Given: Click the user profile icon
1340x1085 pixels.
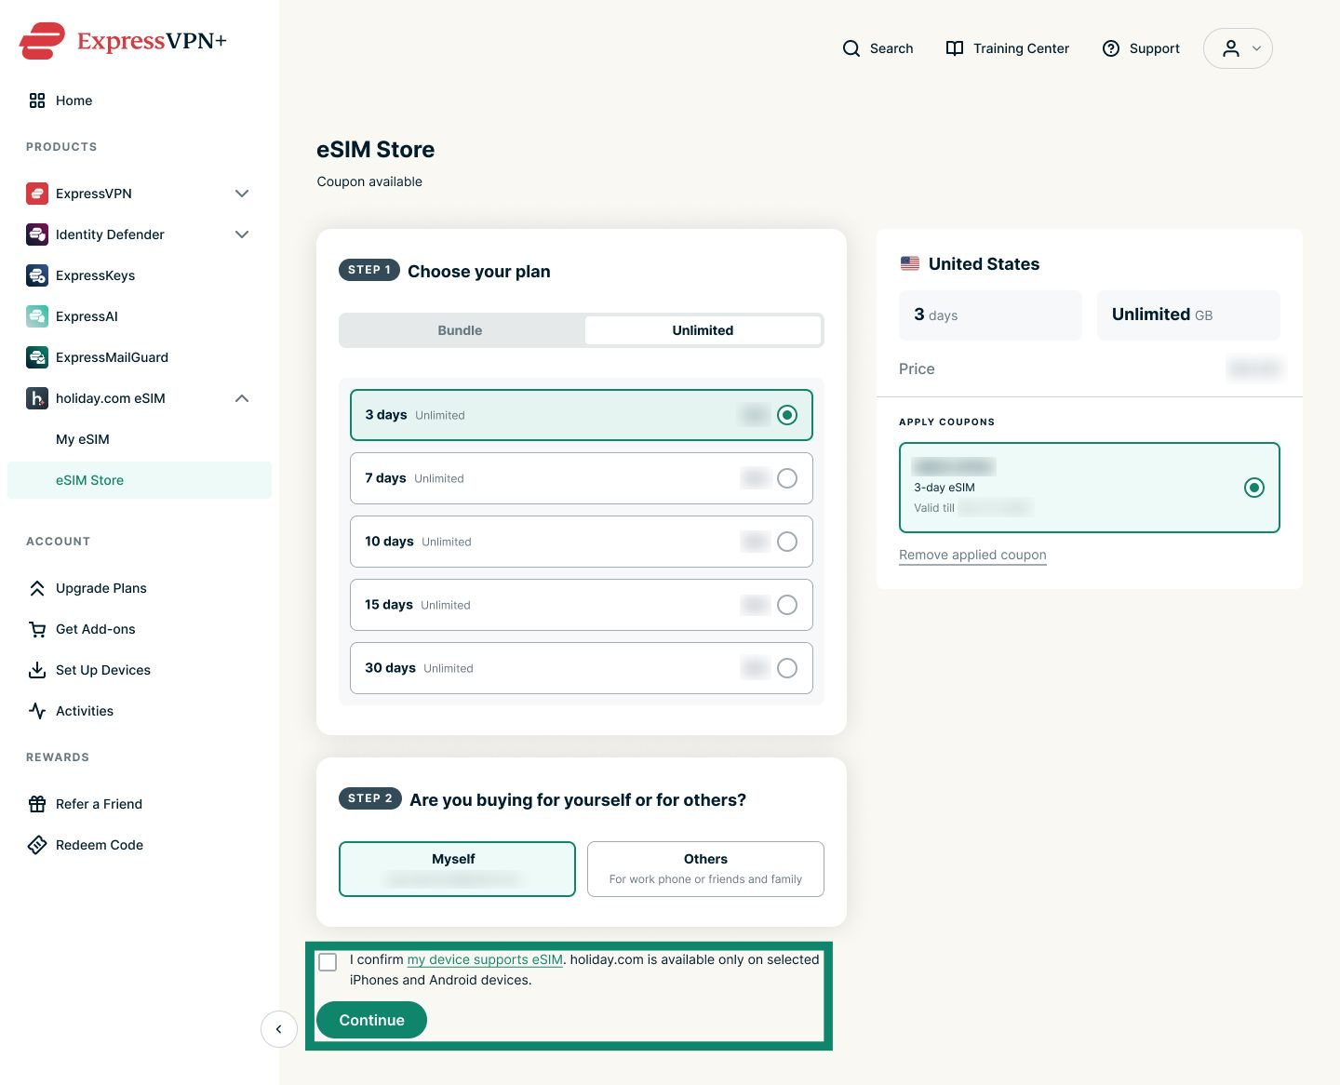Looking at the screenshot, I should tap(1231, 48).
